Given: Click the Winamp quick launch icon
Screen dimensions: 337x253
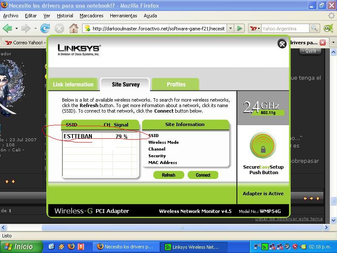Looking at the screenshot, I should click(61, 247).
